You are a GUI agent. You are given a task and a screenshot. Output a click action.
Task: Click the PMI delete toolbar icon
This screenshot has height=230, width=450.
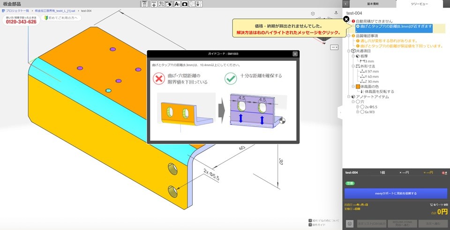tap(144, 4)
